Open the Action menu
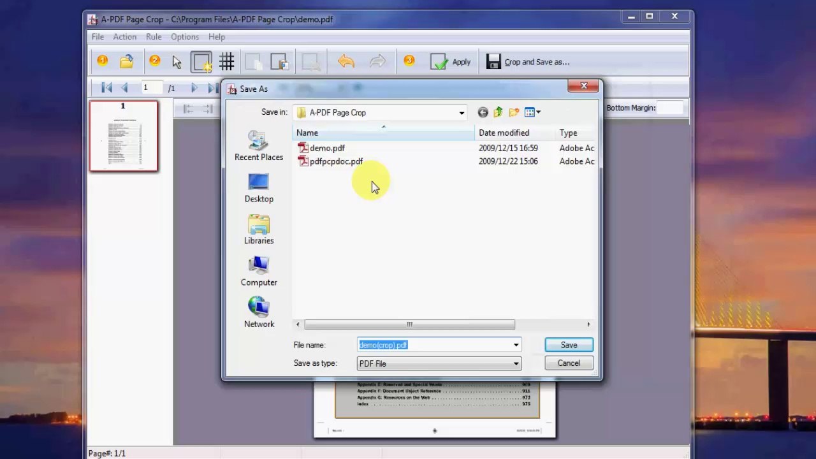 124,37
